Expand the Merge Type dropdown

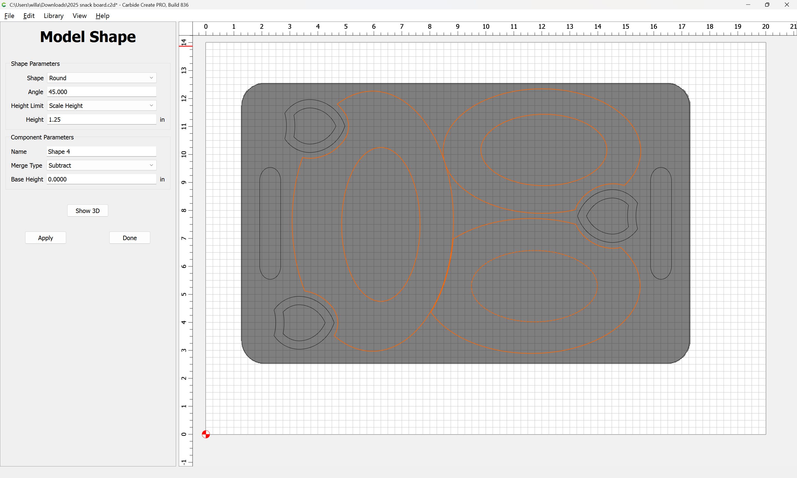click(x=102, y=165)
